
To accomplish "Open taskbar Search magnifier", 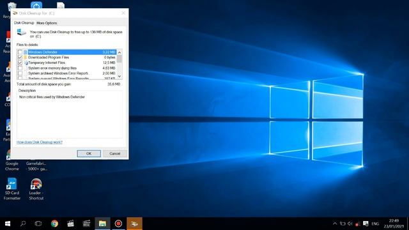I will [23, 224].
